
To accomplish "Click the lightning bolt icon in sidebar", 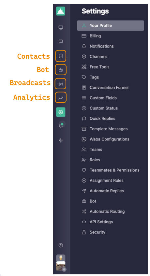I will pos(61,140).
